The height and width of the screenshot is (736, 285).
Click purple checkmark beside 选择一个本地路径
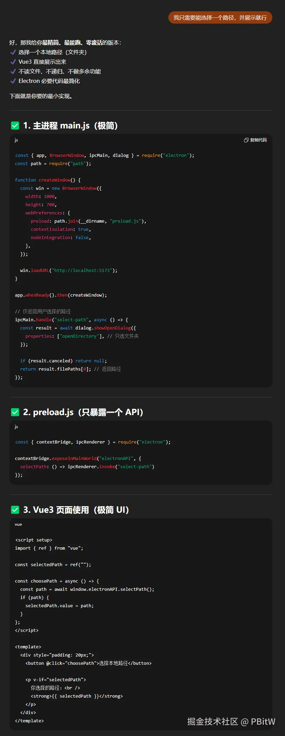(13, 52)
